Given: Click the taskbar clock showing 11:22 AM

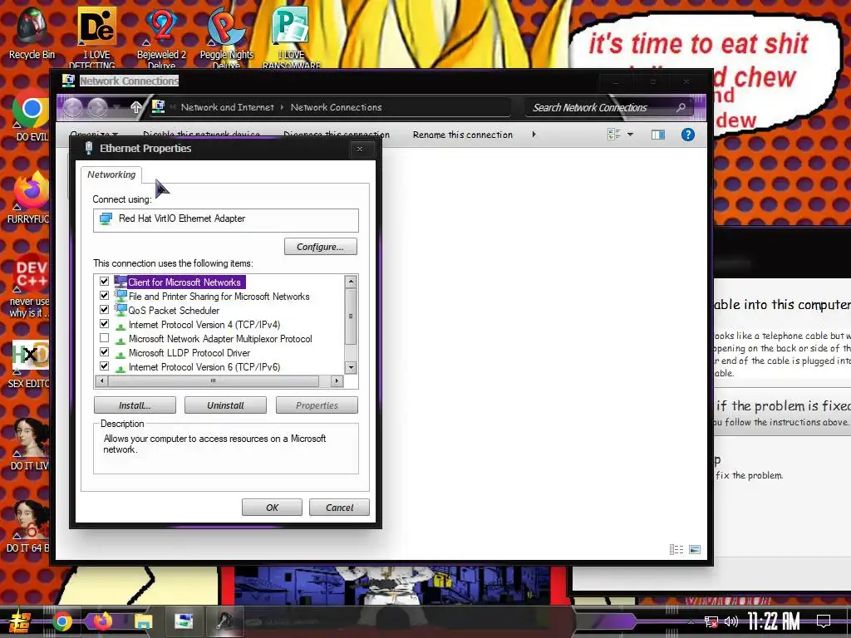Looking at the screenshot, I should coord(773,621).
